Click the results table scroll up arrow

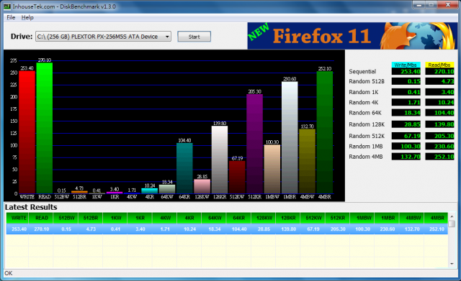[x=452, y=216]
